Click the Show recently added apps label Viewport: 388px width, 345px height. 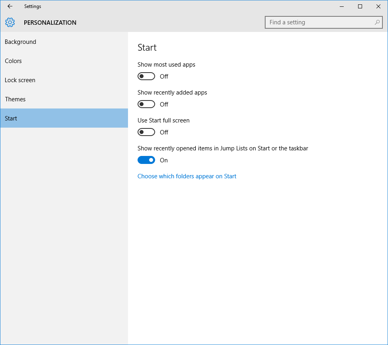tap(172, 93)
